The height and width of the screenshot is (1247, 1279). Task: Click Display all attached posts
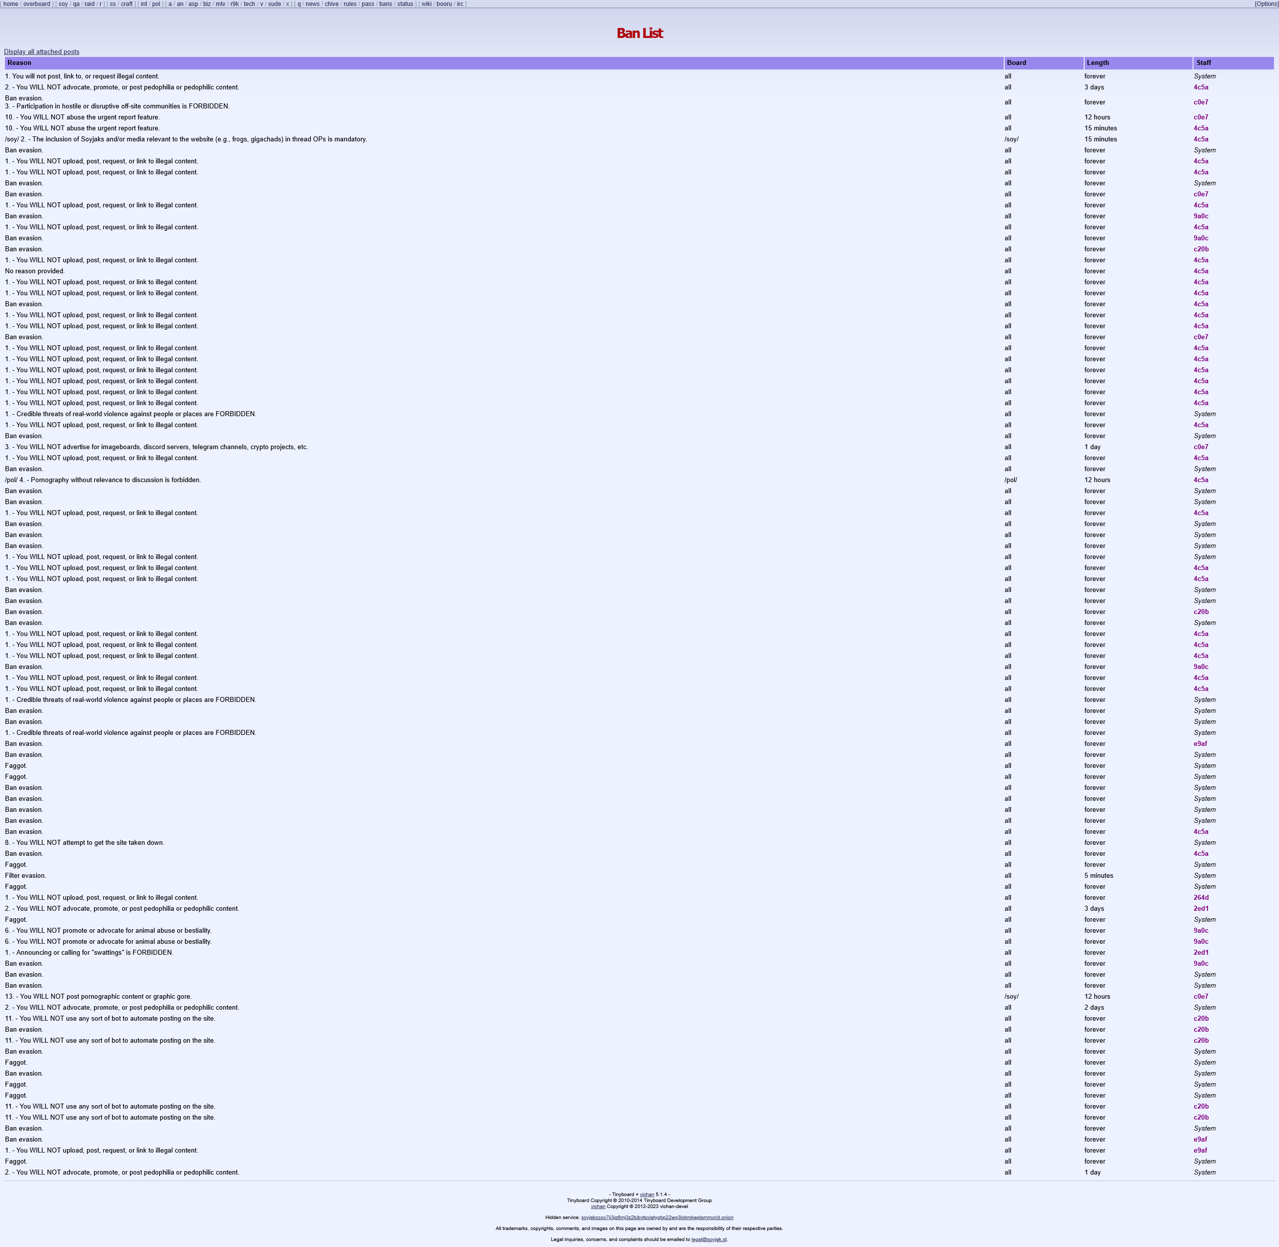click(x=41, y=52)
